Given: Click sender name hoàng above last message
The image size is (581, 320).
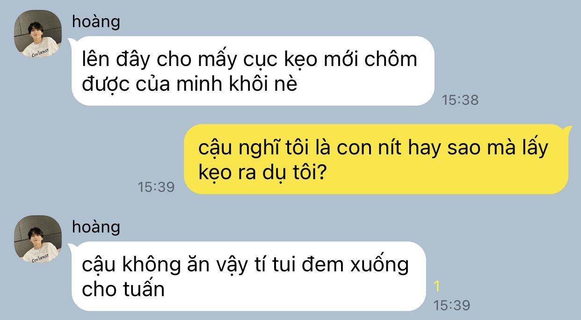Looking at the screenshot, I should click(x=96, y=226).
